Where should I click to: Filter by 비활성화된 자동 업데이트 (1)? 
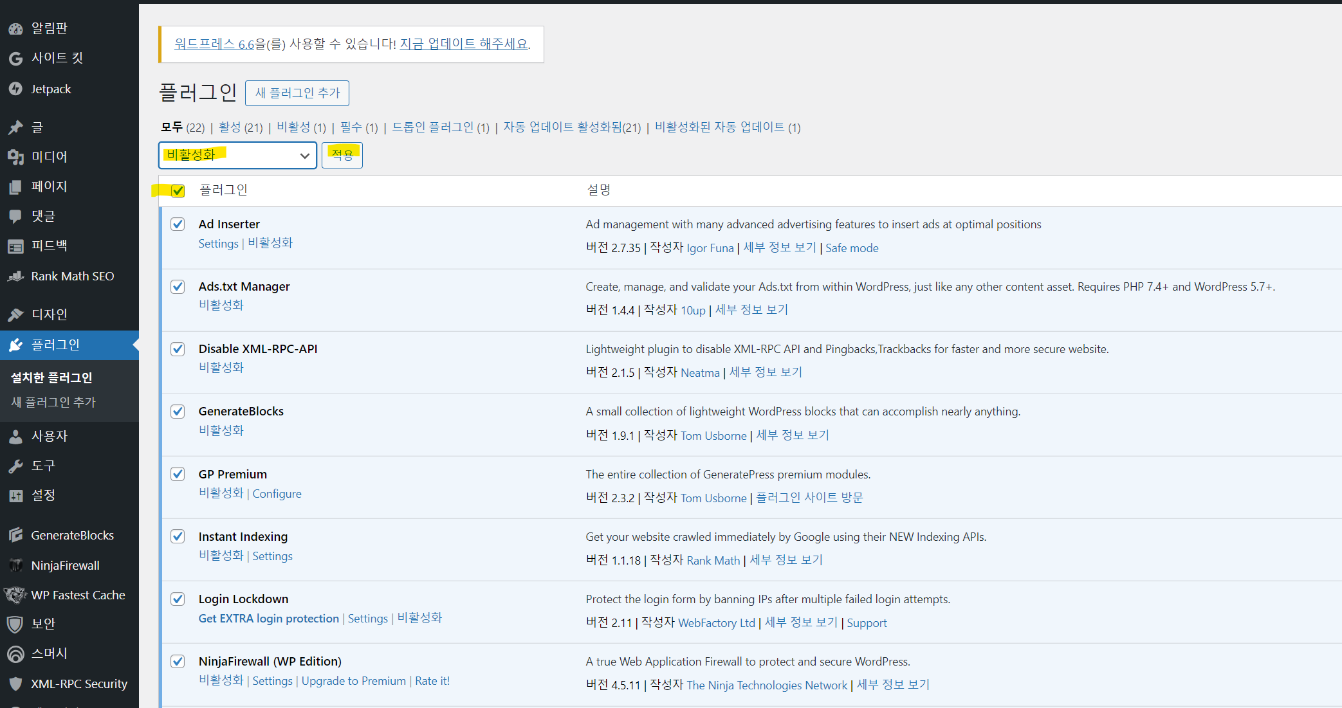[728, 127]
